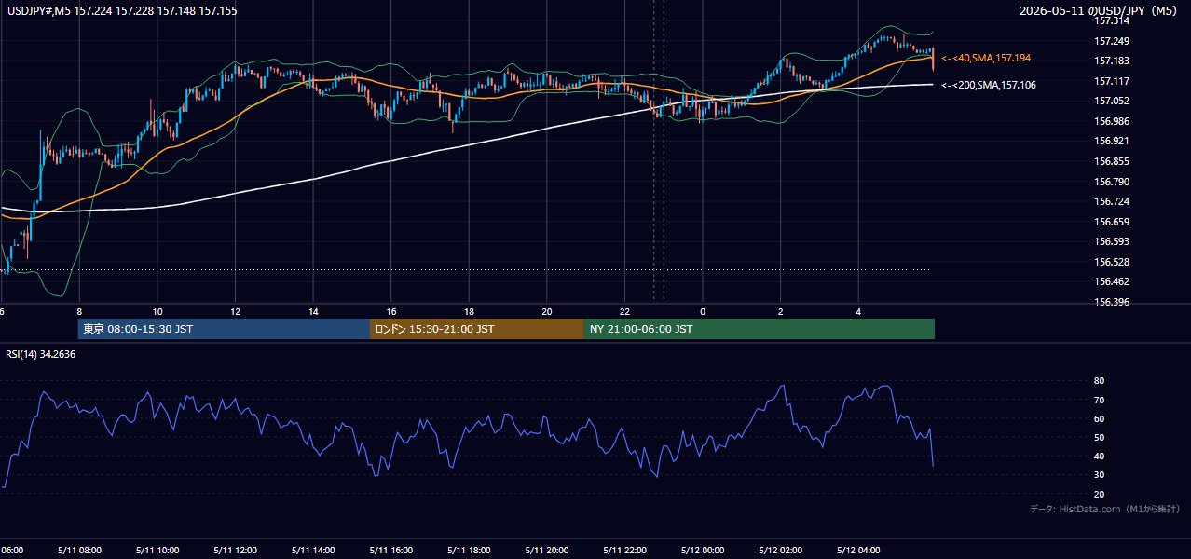Click price axis value 157.314
Viewport: 1191px width, 559px height.
pyautogui.click(x=1112, y=20)
